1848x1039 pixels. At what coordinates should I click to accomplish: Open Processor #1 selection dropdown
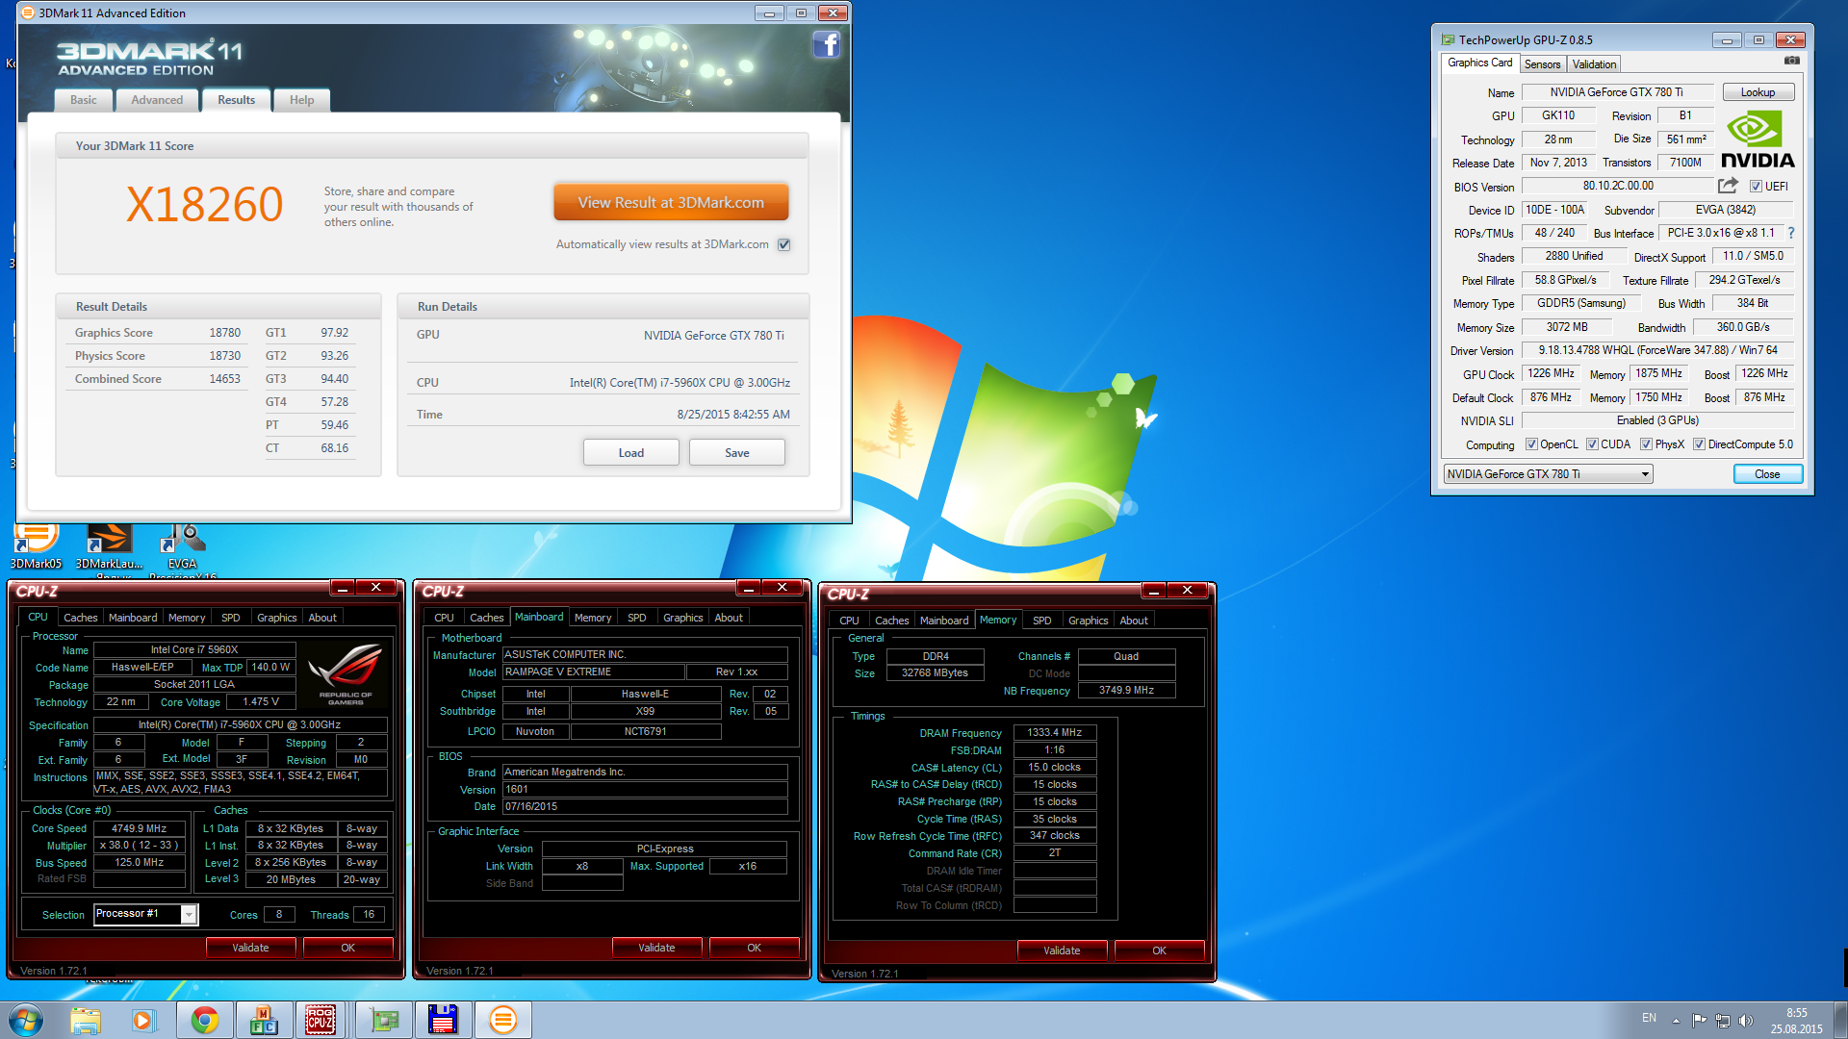coord(146,914)
